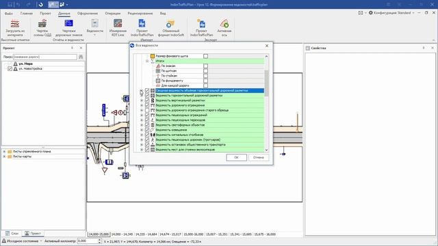
Task: Open Чертежи дорожных знаков tool
Action: pyautogui.click(x=68, y=23)
